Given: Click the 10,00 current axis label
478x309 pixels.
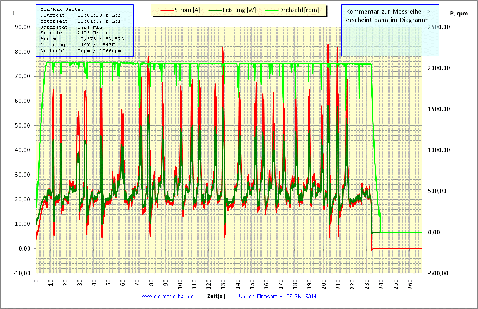Looking at the screenshot, I should [x=22, y=224].
